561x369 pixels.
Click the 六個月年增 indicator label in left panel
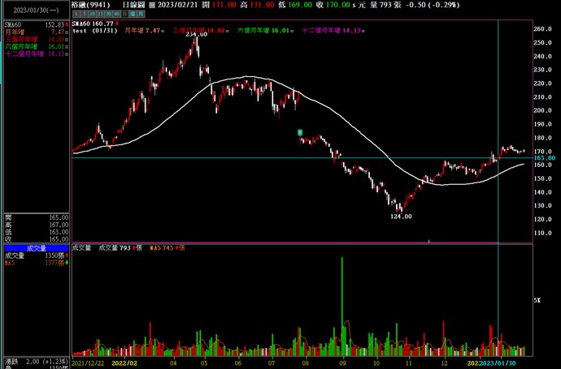click(x=20, y=47)
